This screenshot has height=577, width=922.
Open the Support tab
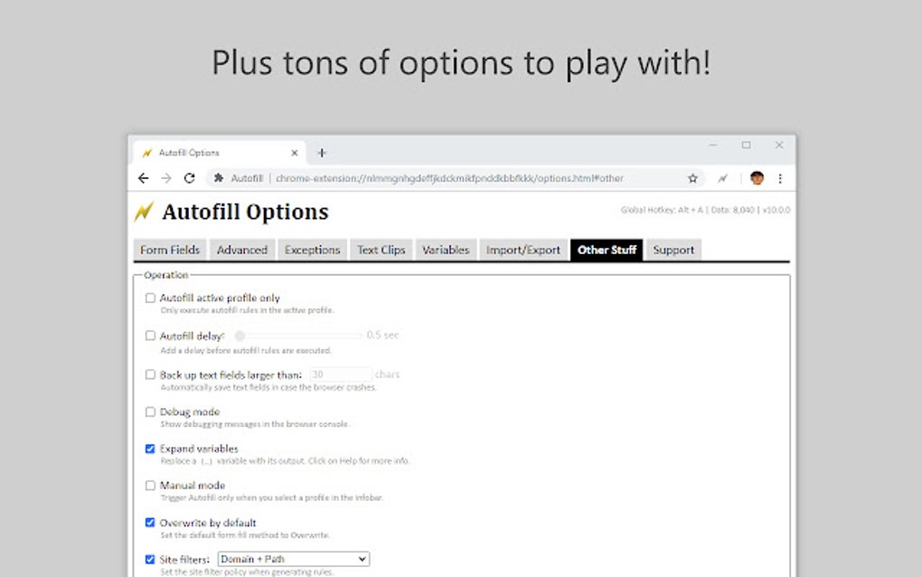pos(673,250)
